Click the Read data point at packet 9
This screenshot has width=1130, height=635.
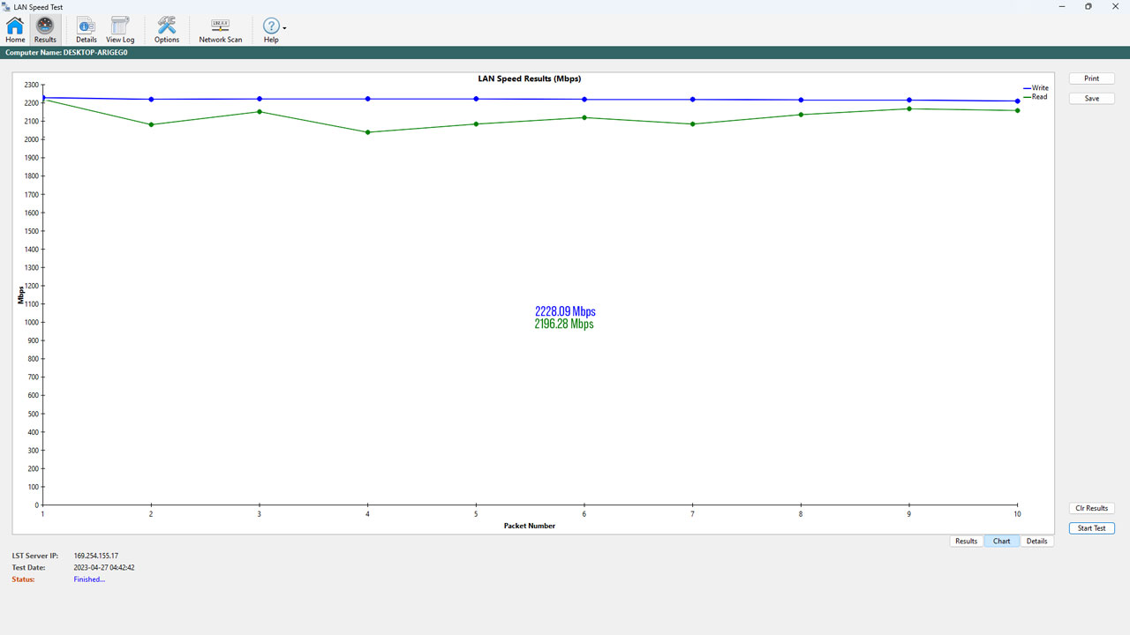[909, 108]
